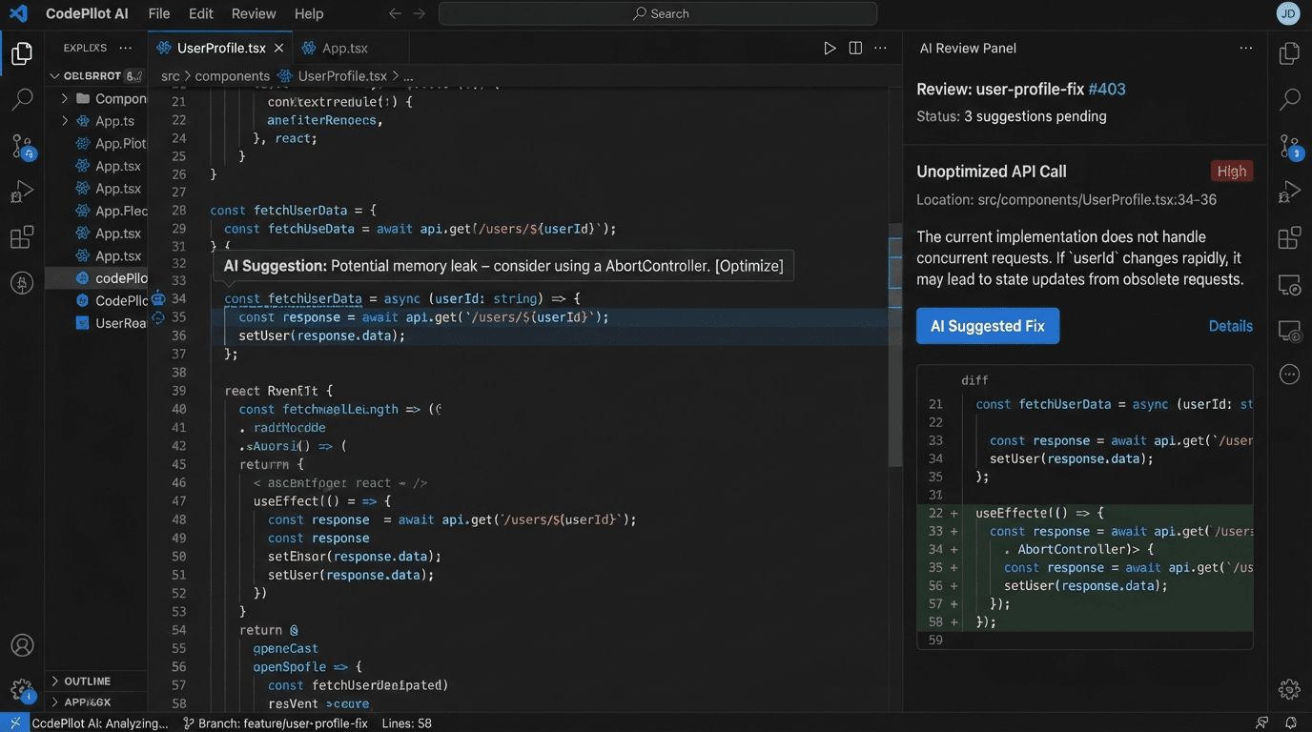Open editor more actions ellipsis

[x=880, y=48]
